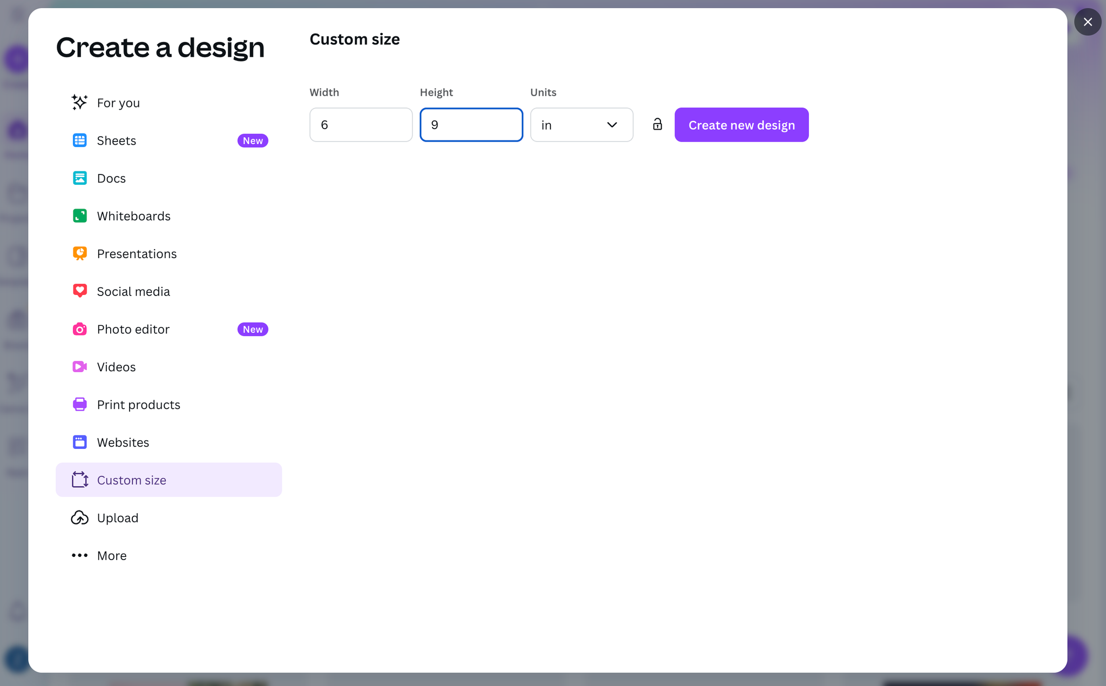Open the Print products label
The height and width of the screenshot is (686, 1106).
point(138,405)
